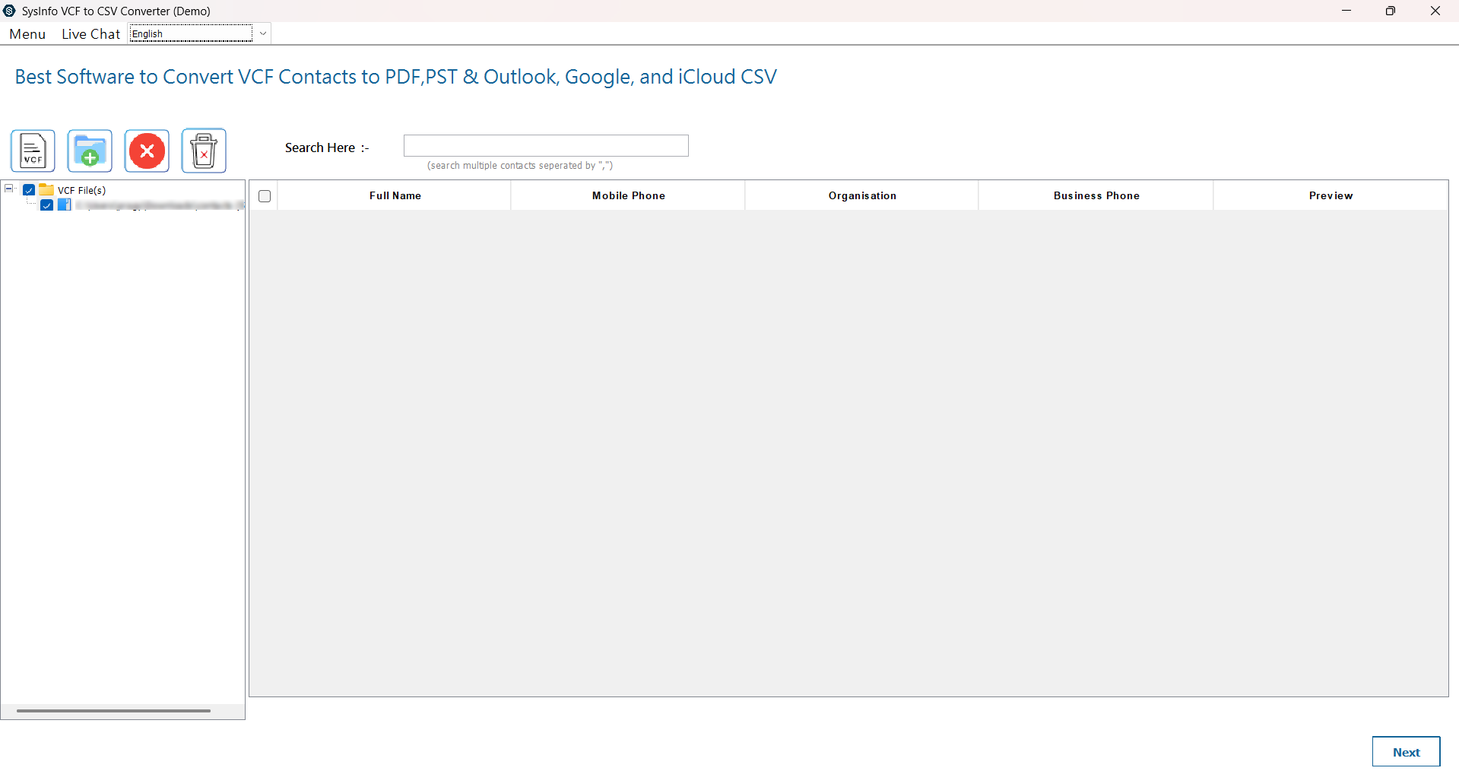Click the trash bin Remove All icon

click(x=204, y=151)
